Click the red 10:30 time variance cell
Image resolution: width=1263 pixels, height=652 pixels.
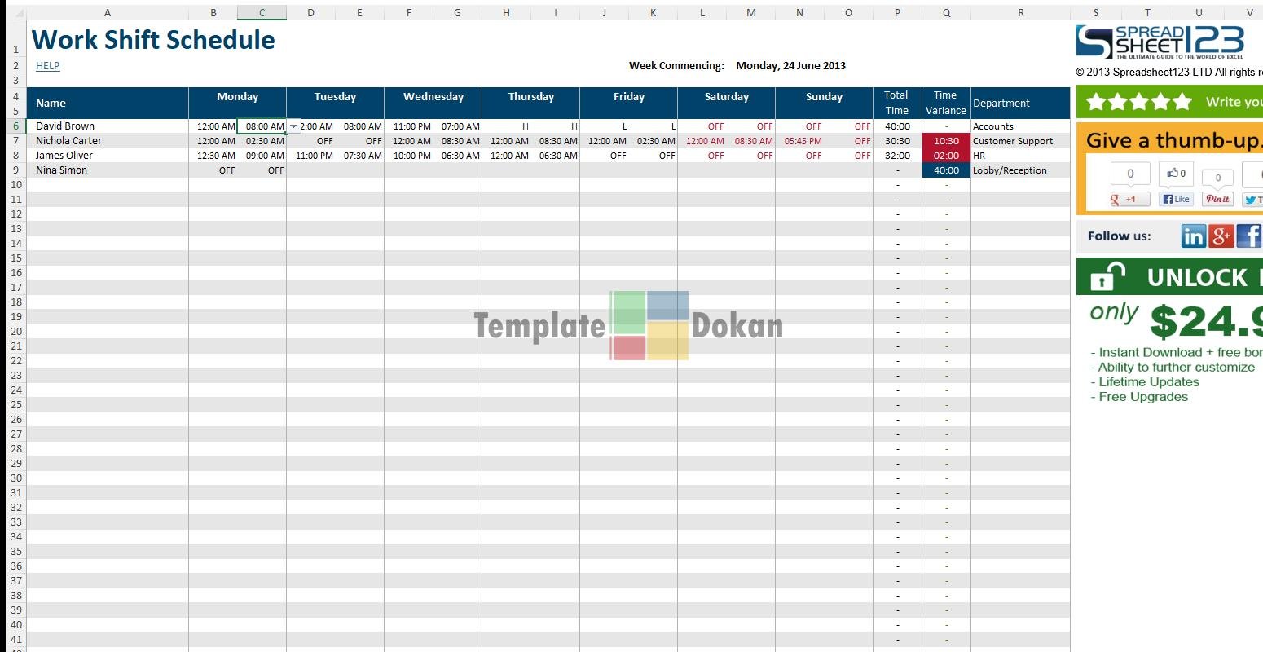(x=946, y=141)
